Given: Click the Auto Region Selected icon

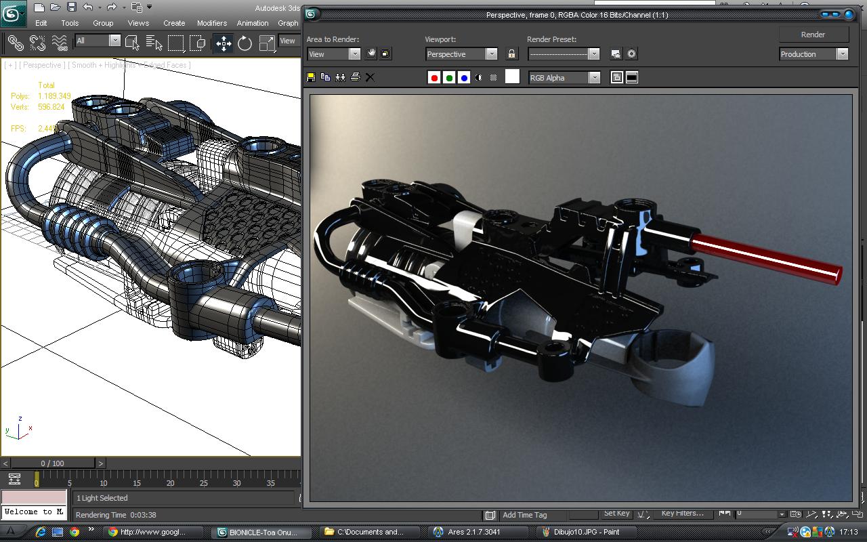Looking at the screenshot, I should 385,54.
